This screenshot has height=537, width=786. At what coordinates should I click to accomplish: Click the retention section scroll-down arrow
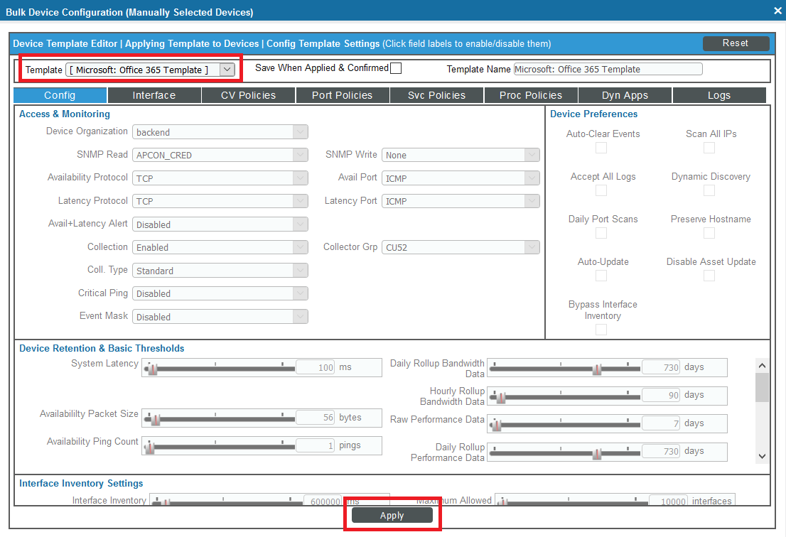(x=762, y=456)
